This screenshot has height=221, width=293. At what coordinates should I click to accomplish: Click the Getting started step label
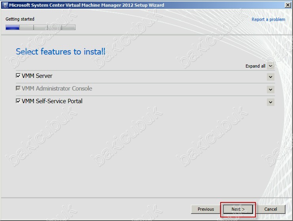click(20, 19)
